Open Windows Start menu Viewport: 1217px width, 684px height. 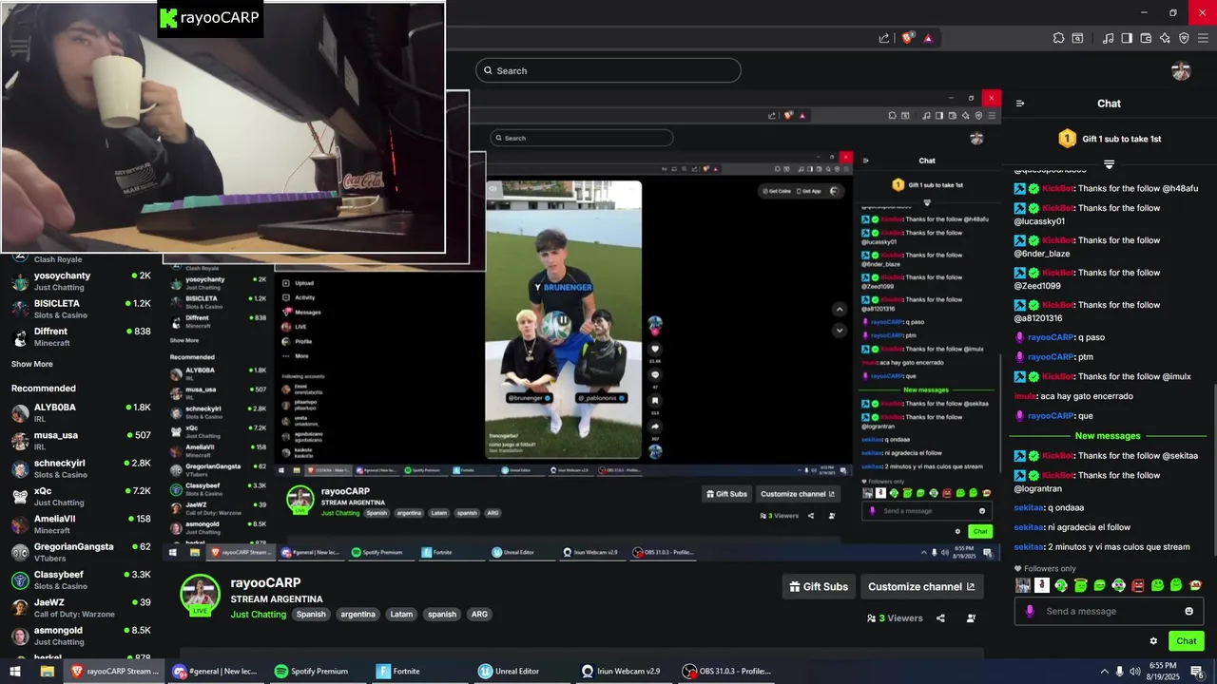pos(15,672)
